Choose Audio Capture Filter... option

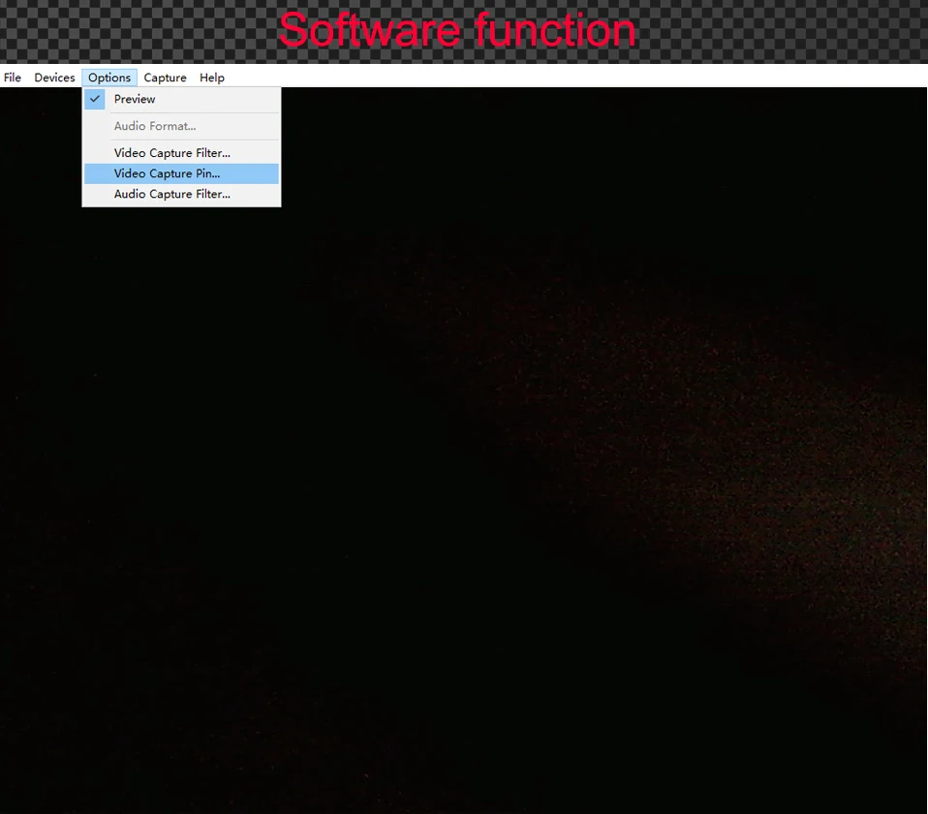point(181,194)
